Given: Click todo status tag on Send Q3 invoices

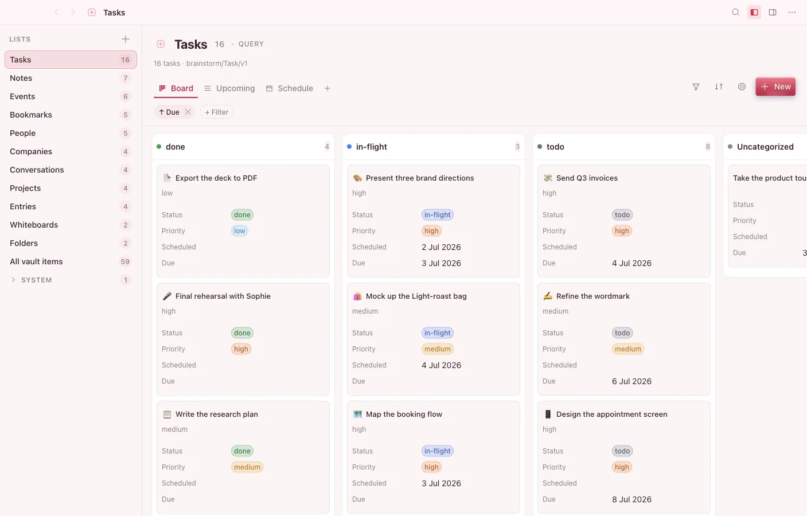Looking at the screenshot, I should (x=622, y=215).
